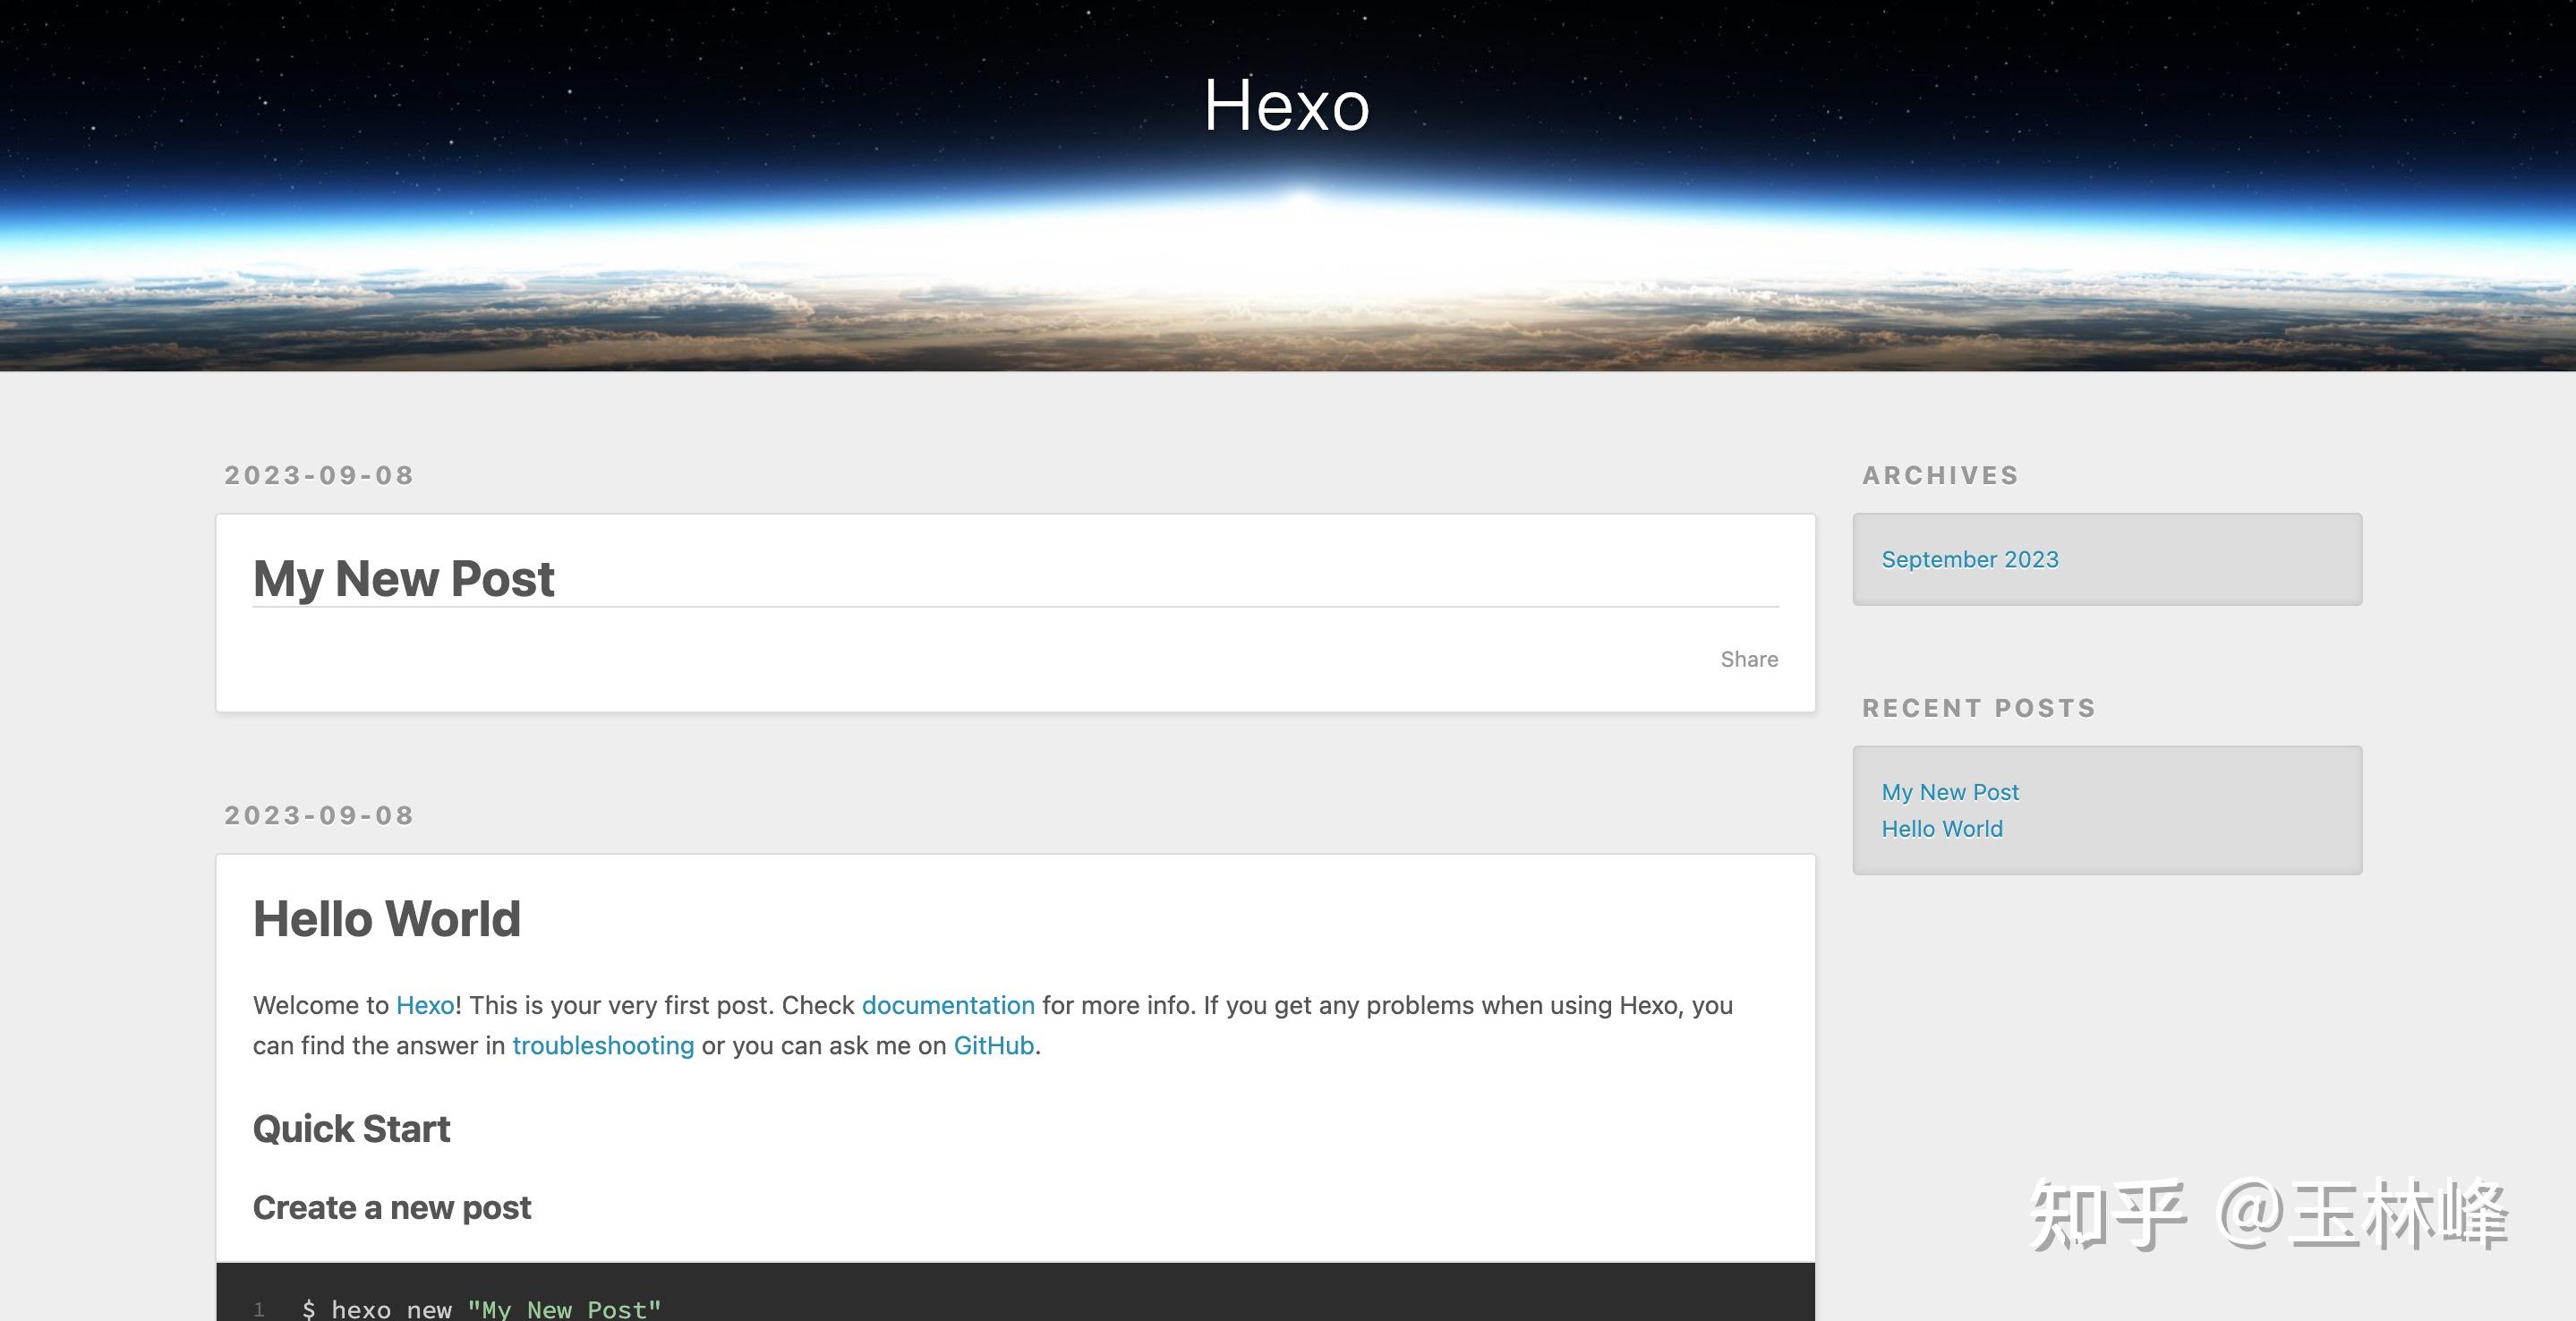Select Hello World under Recent Posts
The width and height of the screenshot is (2576, 1321).
(1941, 829)
